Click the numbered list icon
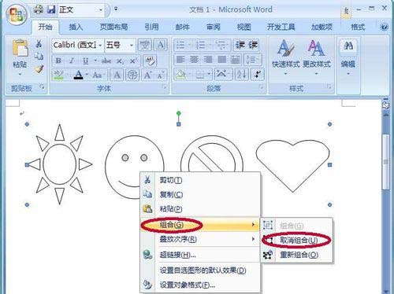The image size is (394, 294). 201,45
